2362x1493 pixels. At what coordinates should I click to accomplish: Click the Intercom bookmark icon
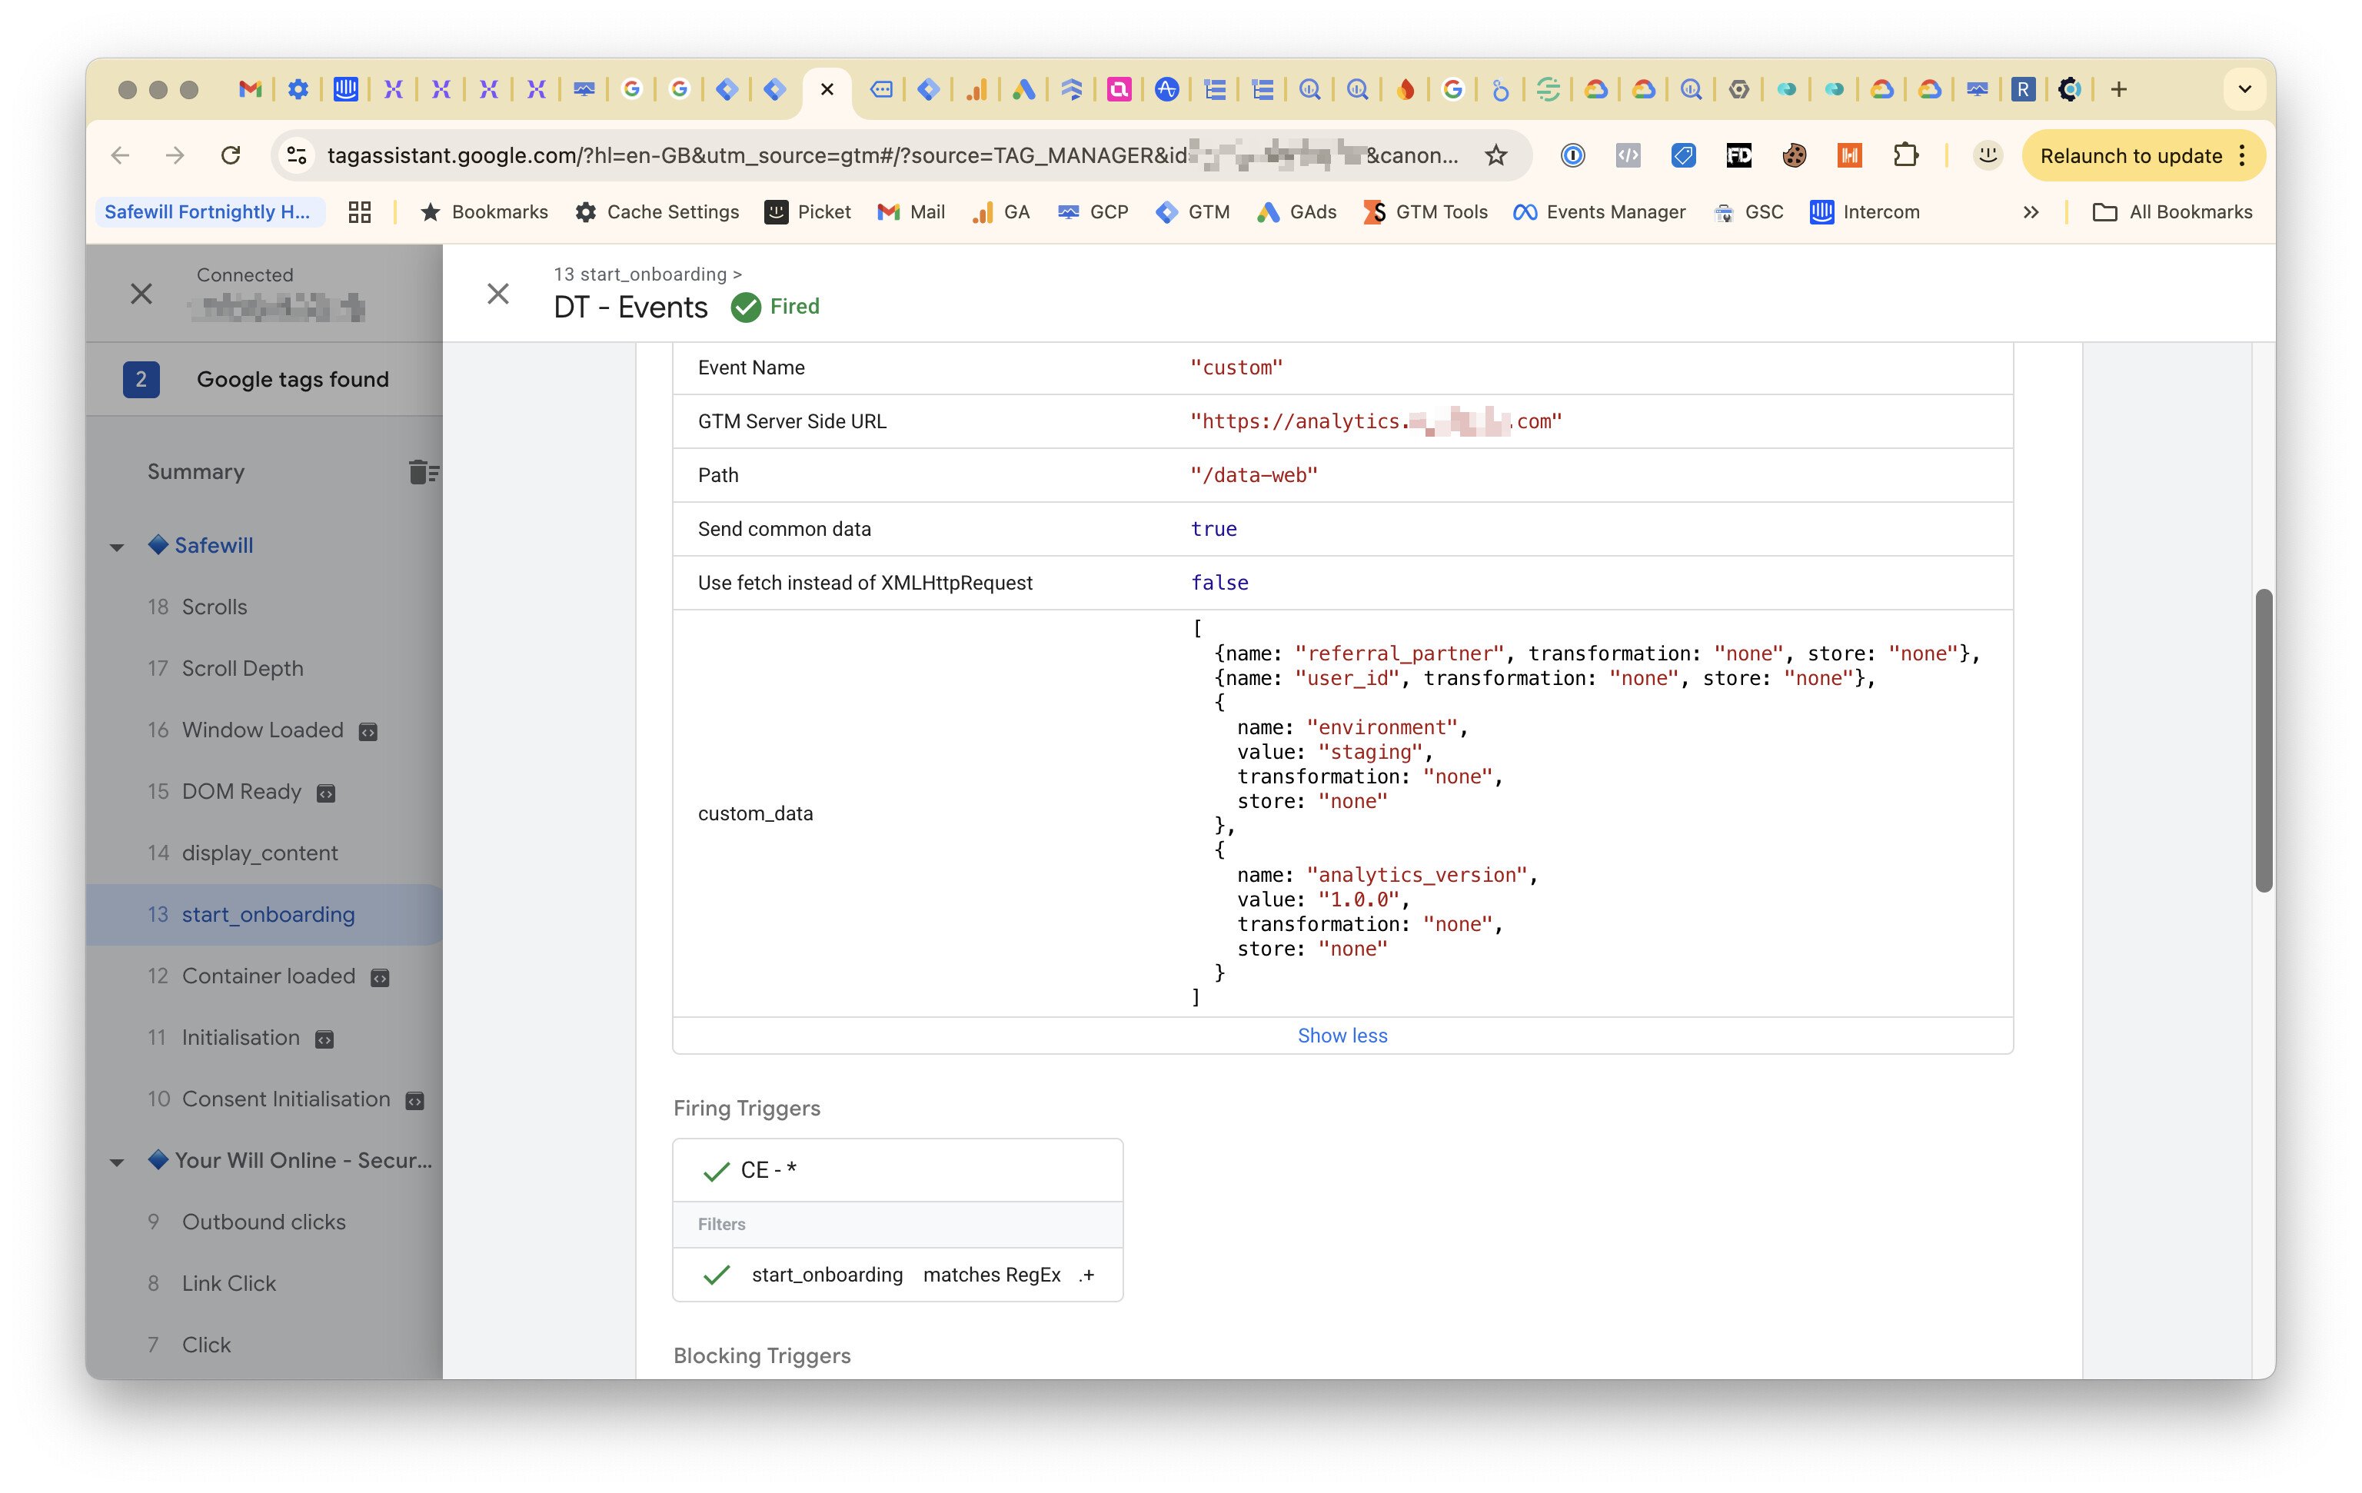point(1821,212)
